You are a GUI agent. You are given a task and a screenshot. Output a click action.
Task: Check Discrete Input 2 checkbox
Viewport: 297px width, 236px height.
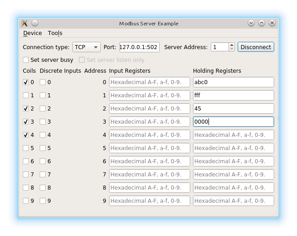click(42, 109)
